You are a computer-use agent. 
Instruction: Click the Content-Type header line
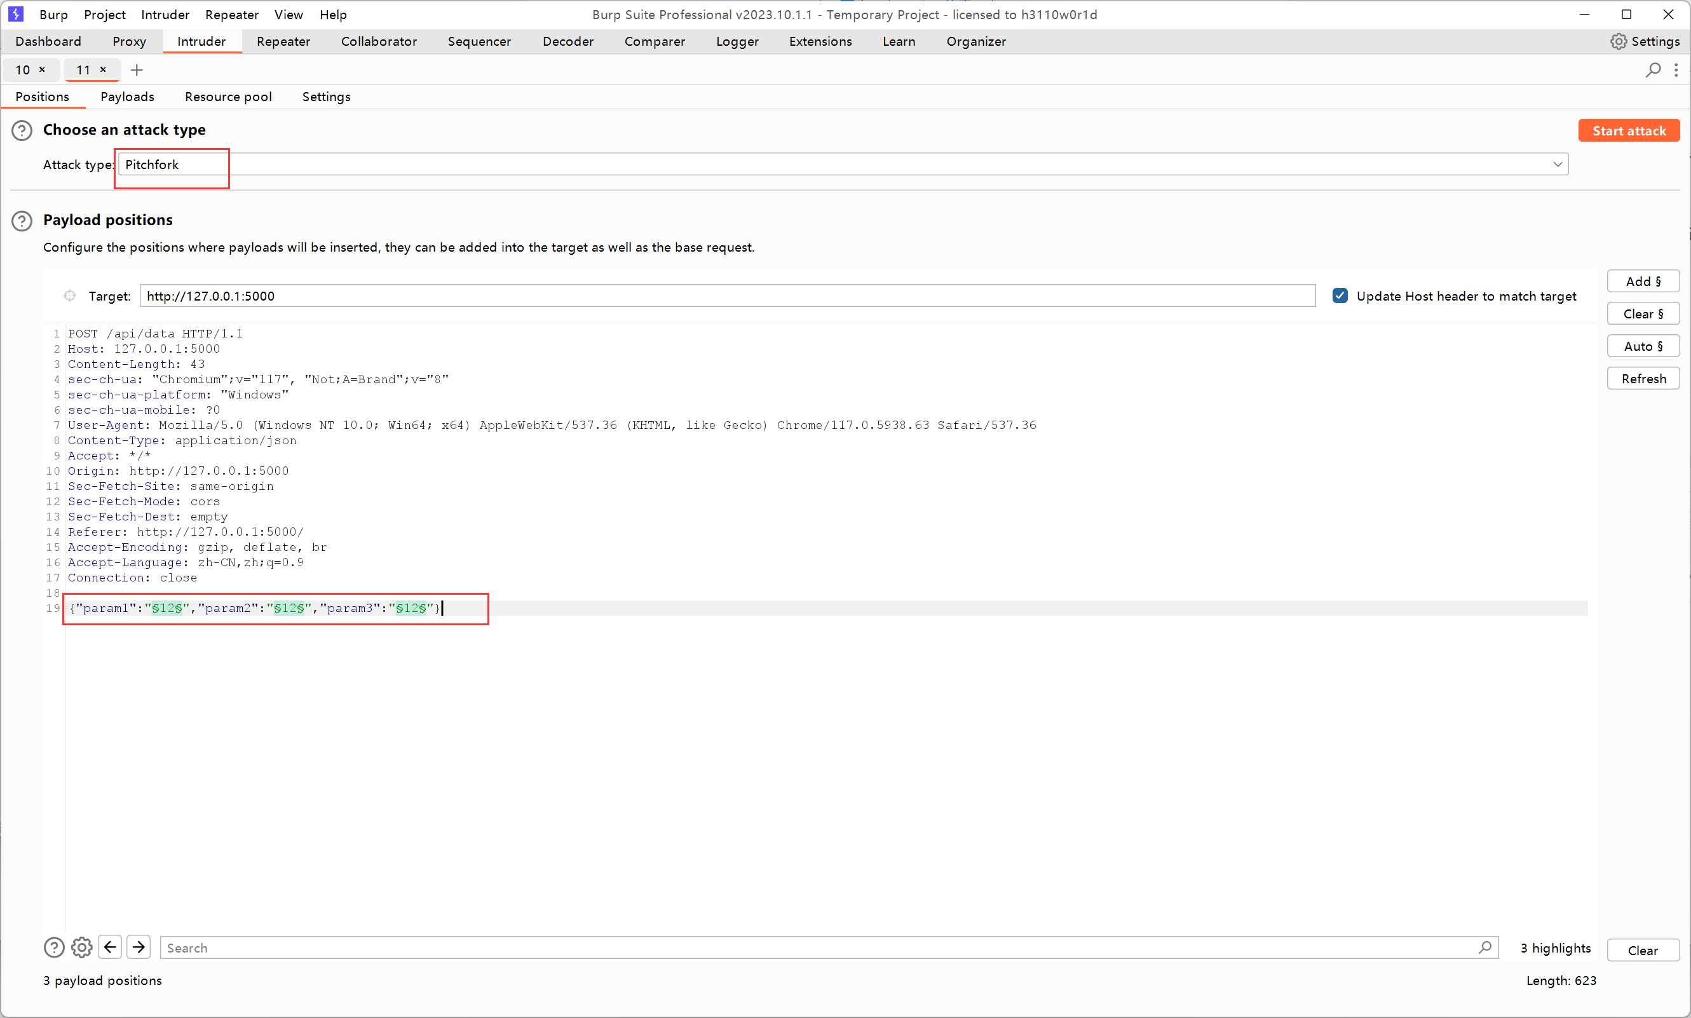click(182, 440)
